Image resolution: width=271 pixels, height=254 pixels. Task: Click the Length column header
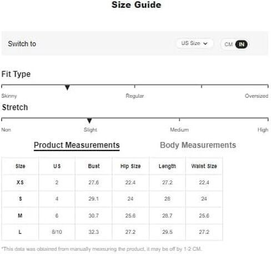(x=167, y=166)
